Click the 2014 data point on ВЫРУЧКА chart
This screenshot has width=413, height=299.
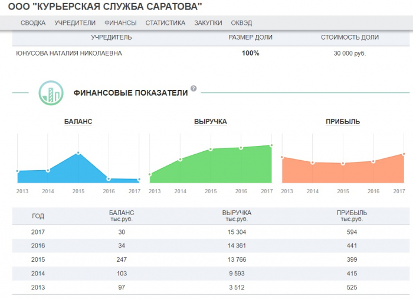[x=181, y=160]
